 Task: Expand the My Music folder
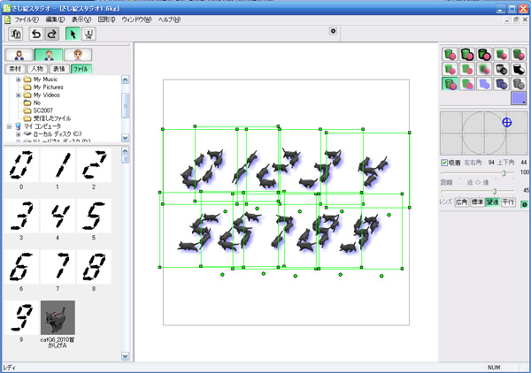click(19, 80)
